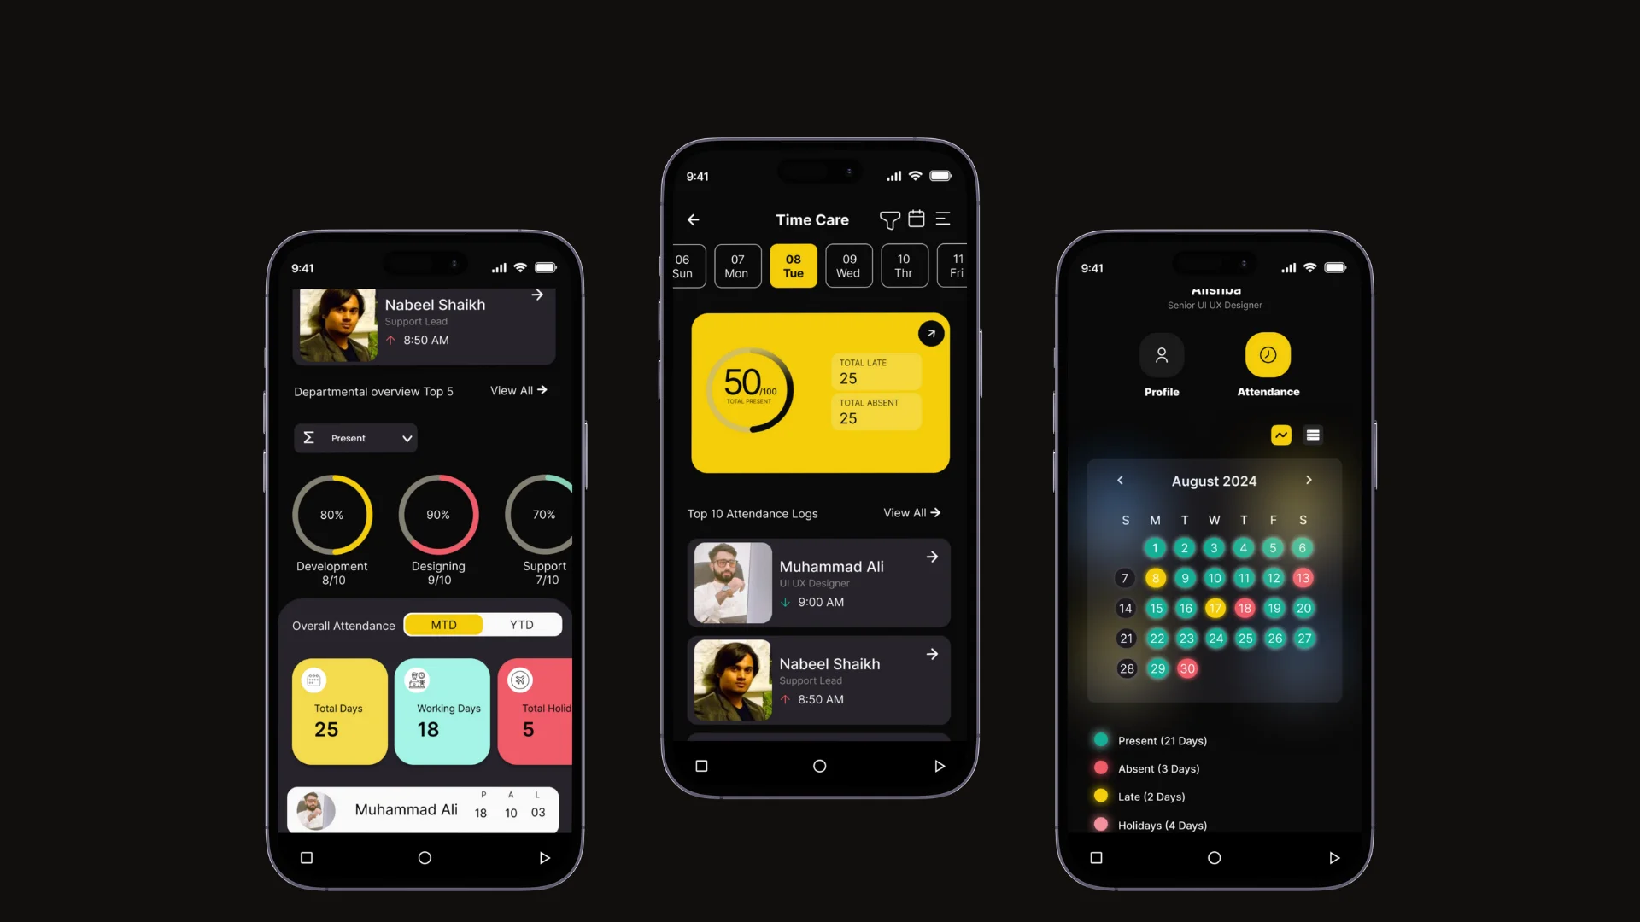The image size is (1640, 922).
Task: Toggle YTD attendance period view
Action: tap(522, 625)
